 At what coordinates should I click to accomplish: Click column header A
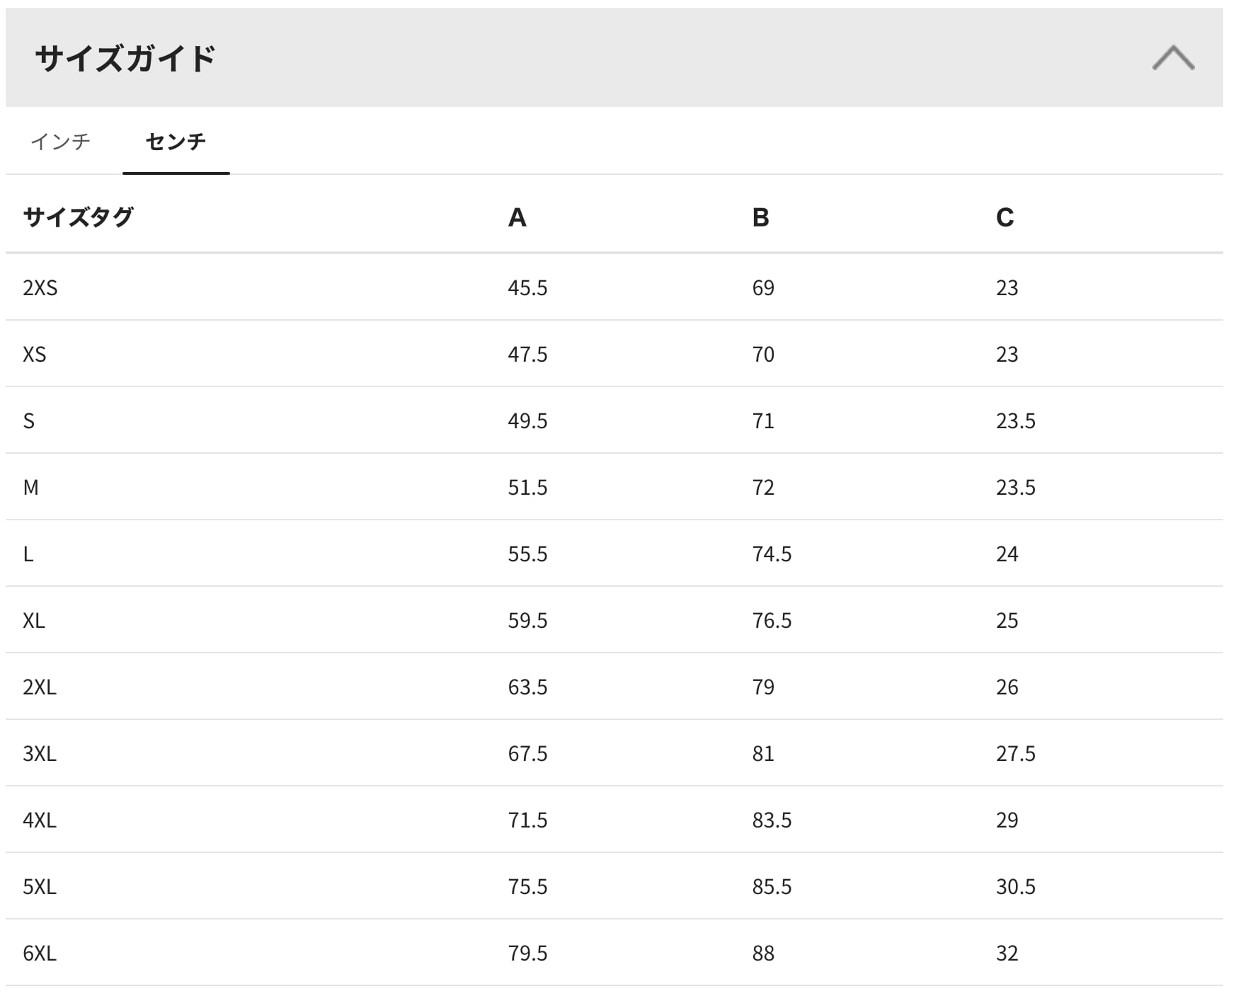(517, 217)
